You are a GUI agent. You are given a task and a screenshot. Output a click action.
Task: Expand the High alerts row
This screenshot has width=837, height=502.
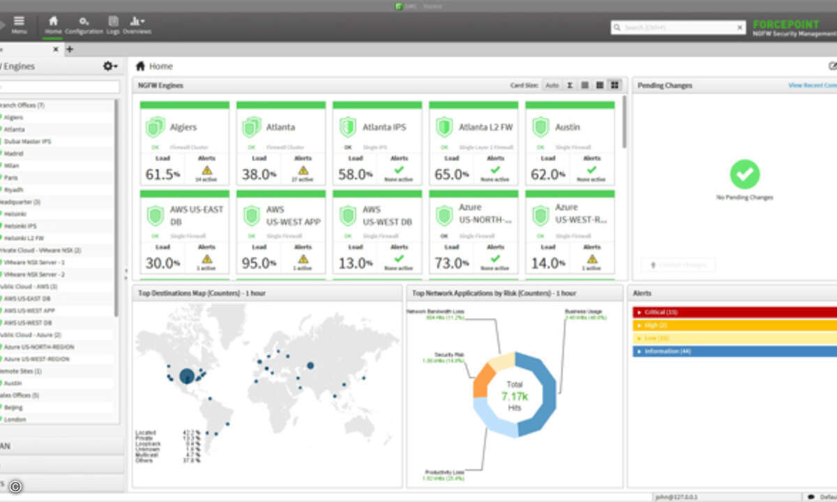pyautogui.click(x=734, y=325)
